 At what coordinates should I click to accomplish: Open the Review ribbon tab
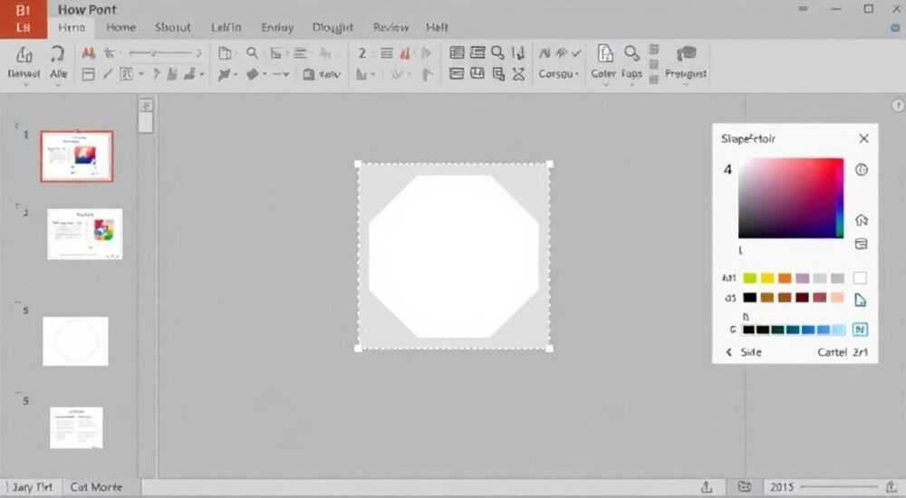coord(390,27)
